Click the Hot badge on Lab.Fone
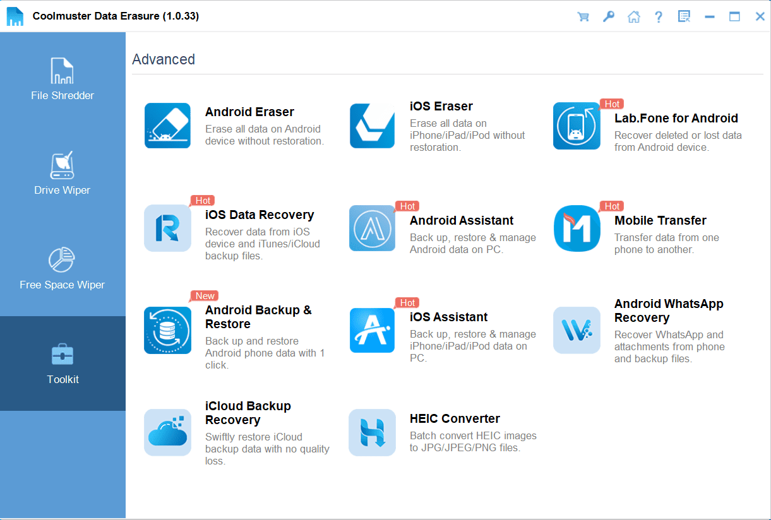The height and width of the screenshot is (520, 771). (x=613, y=104)
